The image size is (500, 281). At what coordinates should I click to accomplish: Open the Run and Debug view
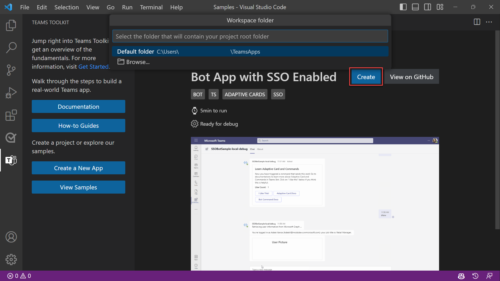pos(11,93)
